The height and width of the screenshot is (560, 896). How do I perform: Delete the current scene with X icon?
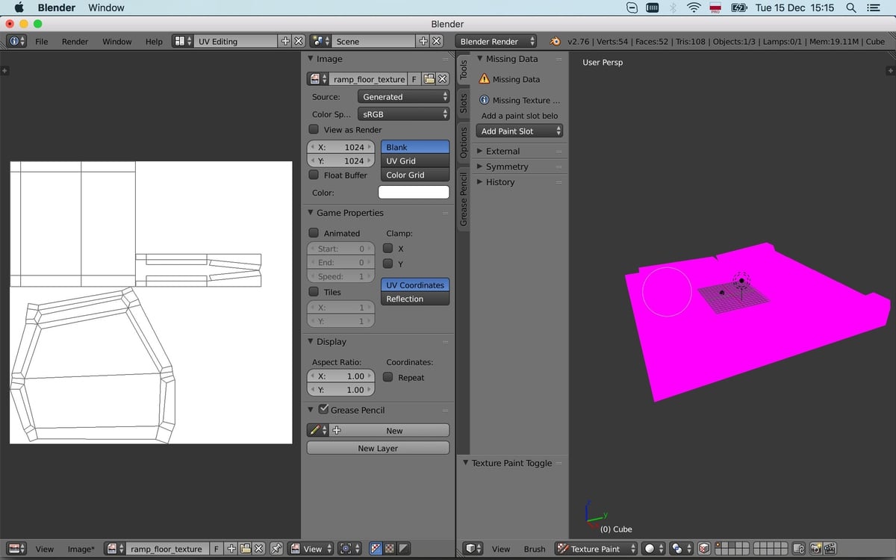437,41
